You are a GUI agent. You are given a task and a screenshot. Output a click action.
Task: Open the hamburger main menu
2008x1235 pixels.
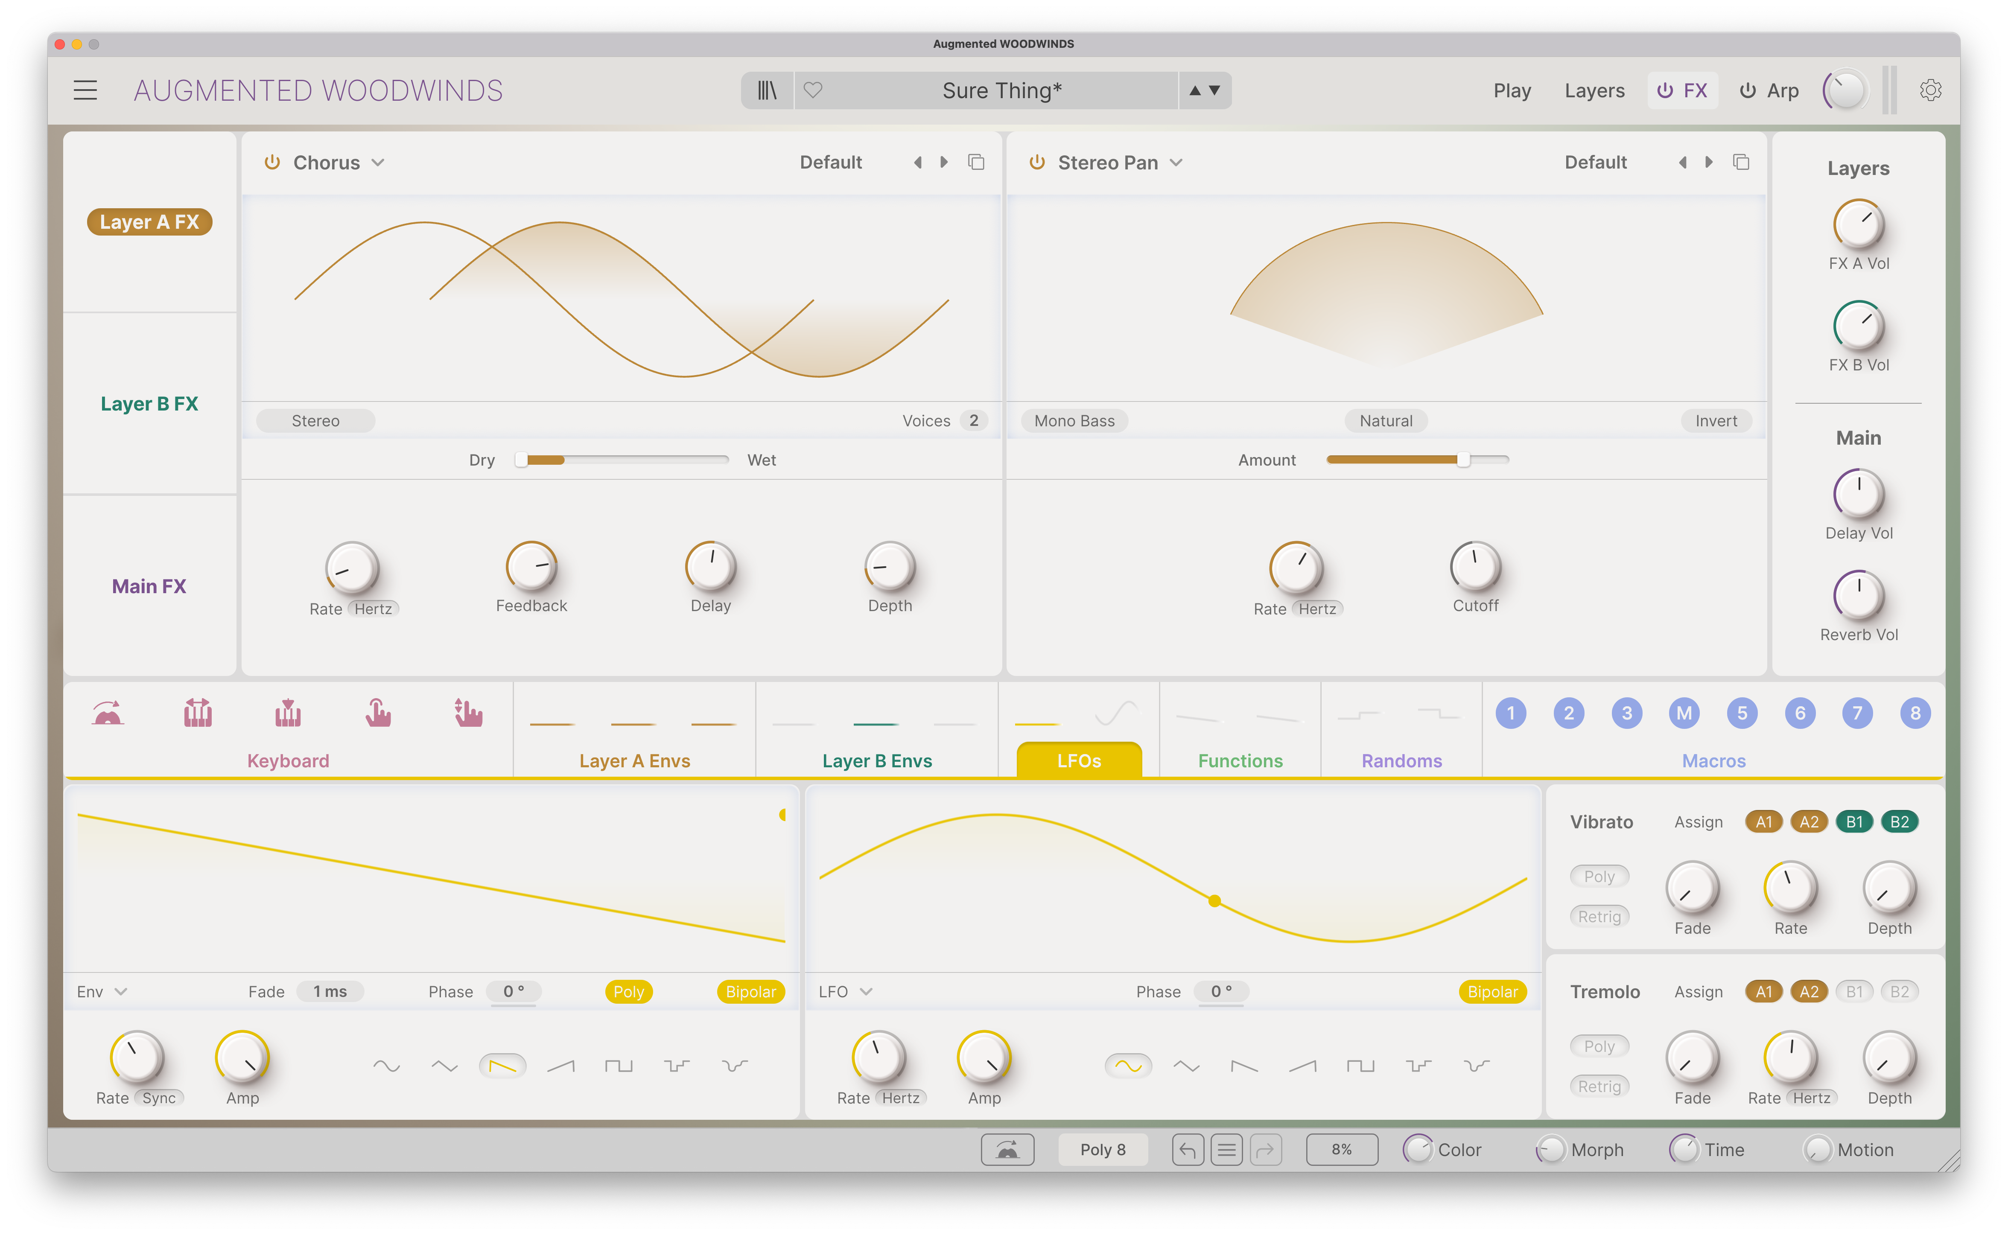pyautogui.click(x=85, y=90)
